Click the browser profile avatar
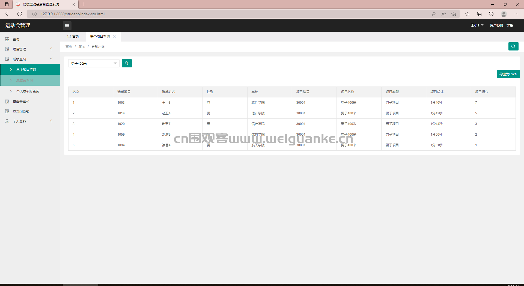The width and height of the screenshot is (524, 286). [504, 14]
